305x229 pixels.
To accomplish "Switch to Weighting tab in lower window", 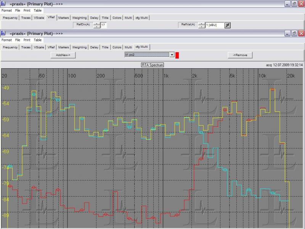I will pyautogui.click(x=79, y=47).
